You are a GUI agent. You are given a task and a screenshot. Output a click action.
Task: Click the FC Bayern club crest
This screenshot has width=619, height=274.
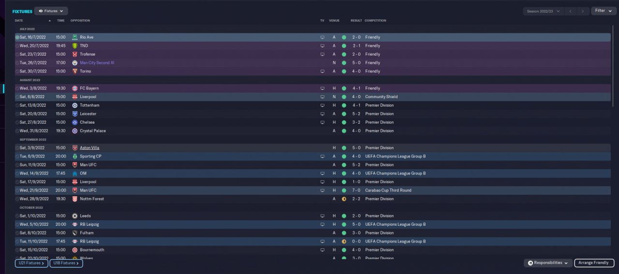[74, 88]
